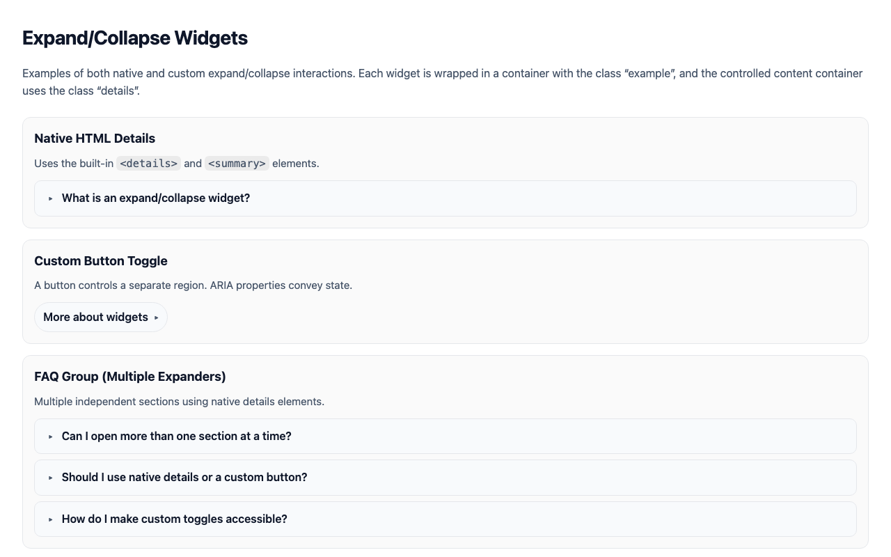Click the <summary> code snippet
Viewport: 891px width, 557px height.
[x=237, y=164]
